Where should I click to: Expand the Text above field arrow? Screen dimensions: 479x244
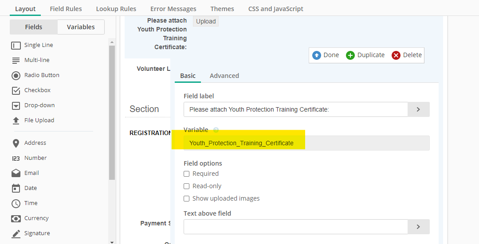(x=418, y=227)
